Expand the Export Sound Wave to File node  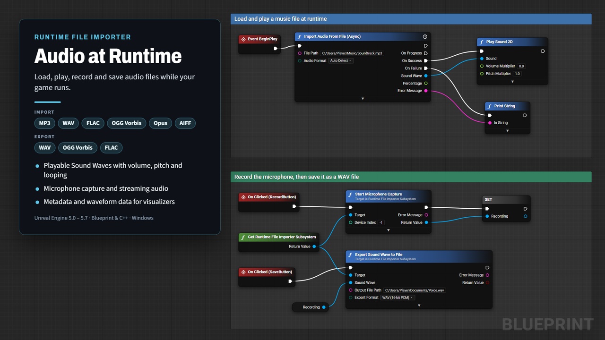pyautogui.click(x=419, y=306)
